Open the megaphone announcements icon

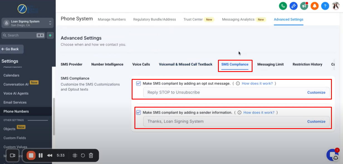(x=304, y=6)
